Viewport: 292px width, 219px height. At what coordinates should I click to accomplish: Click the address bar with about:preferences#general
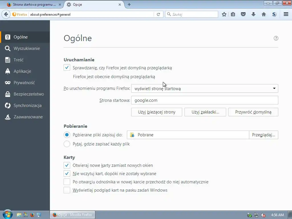(91, 14)
